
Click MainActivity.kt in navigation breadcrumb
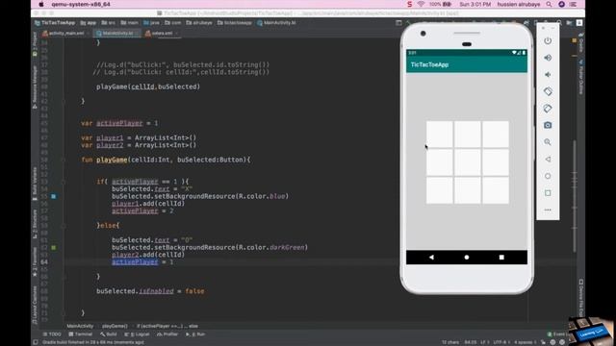click(276, 23)
